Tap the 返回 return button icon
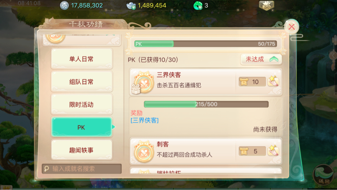 [323, 175]
